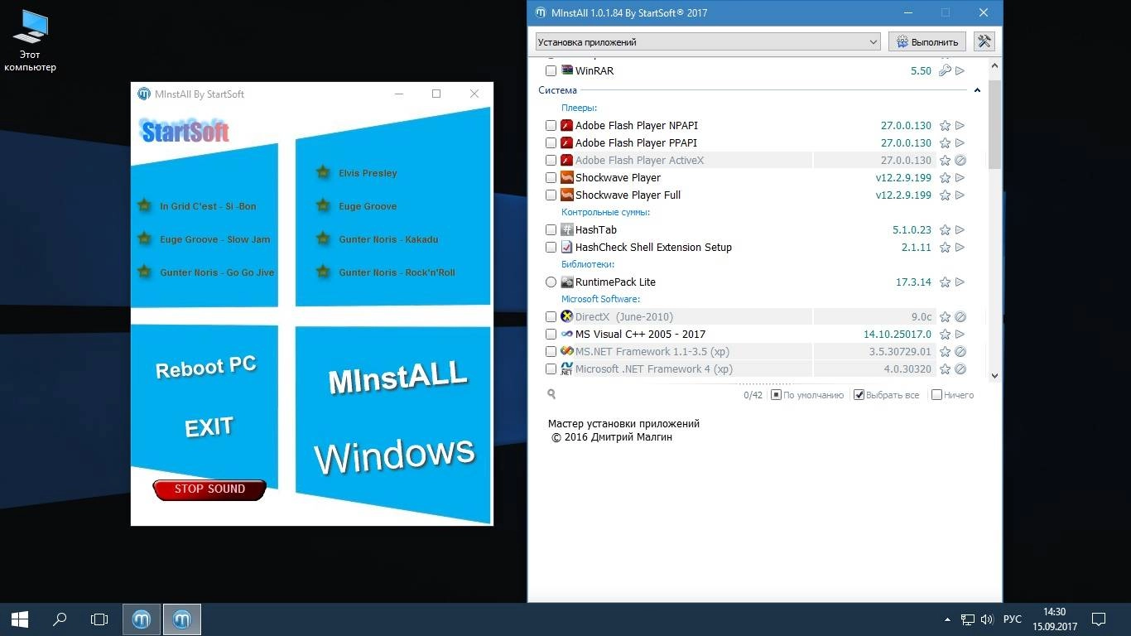
Task: Open the Установка приложений dropdown
Action: (x=708, y=41)
